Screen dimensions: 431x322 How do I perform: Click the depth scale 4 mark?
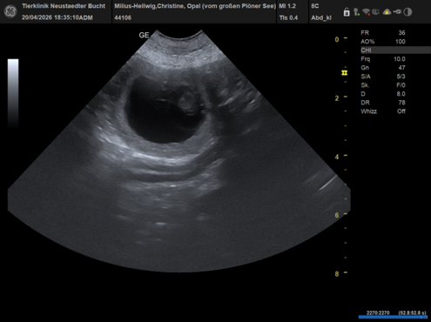click(337, 157)
